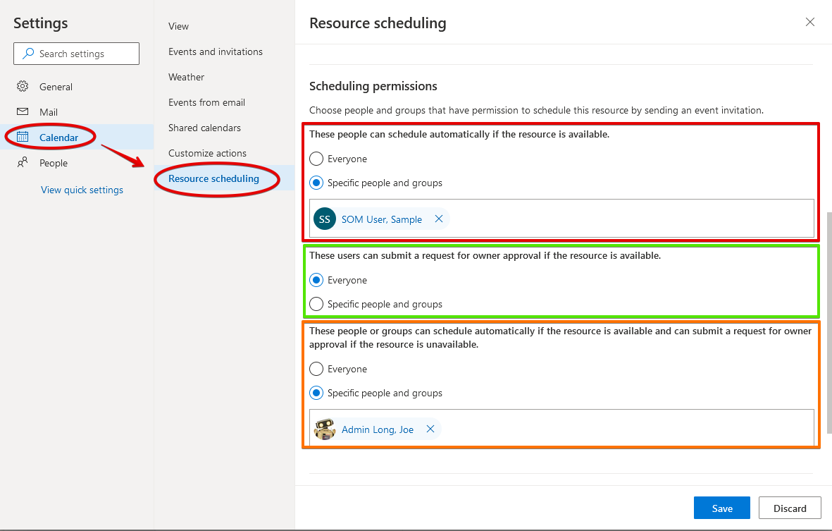Click the Discard button

pos(790,508)
